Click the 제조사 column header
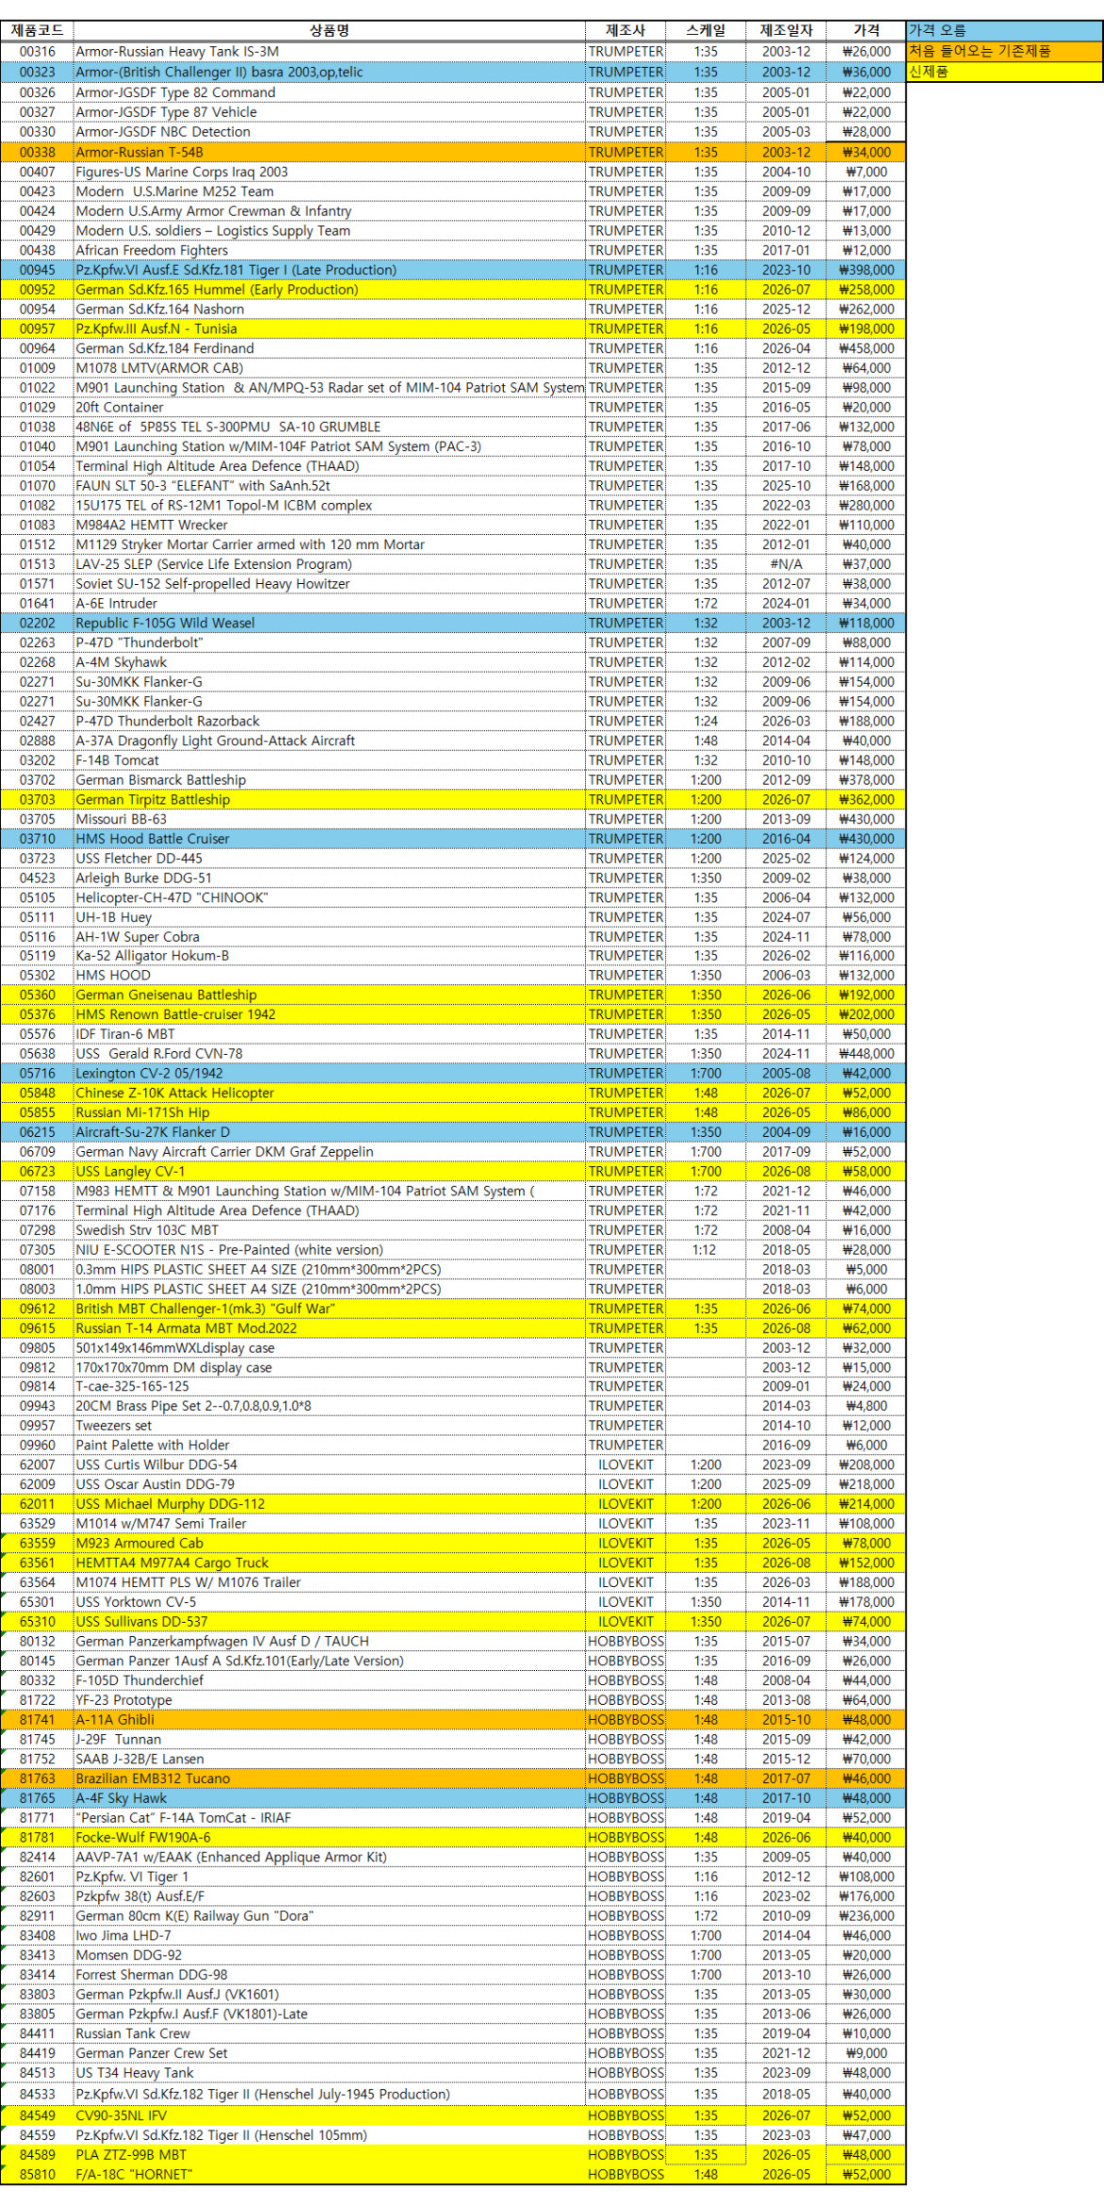Viewport: 1104px width, 2205px height. click(x=625, y=31)
